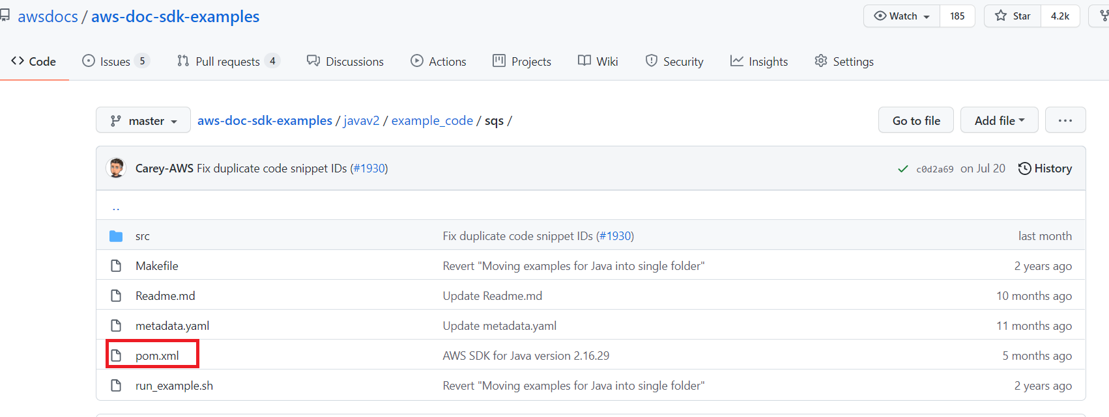Screen dimensions: 1109x417
Task: Open the Wiki tab
Action: 598,61
